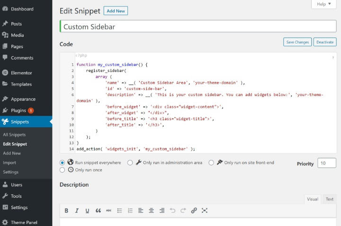Screen dimensions: 341x226
Task: Click the Settings sliders icon in main sidebar
Action: pos(5,207)
